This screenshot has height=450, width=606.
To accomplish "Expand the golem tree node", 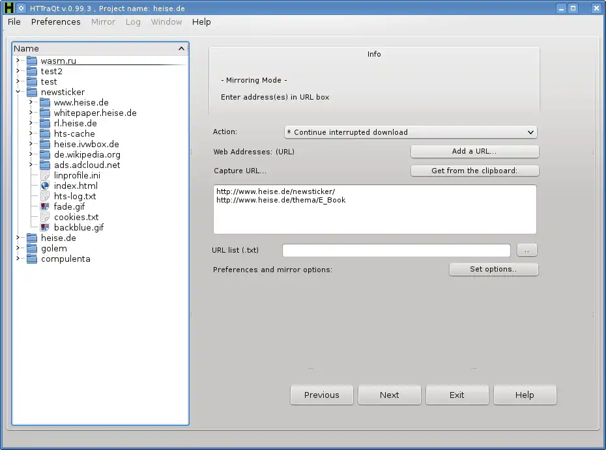I will [18, 248].
